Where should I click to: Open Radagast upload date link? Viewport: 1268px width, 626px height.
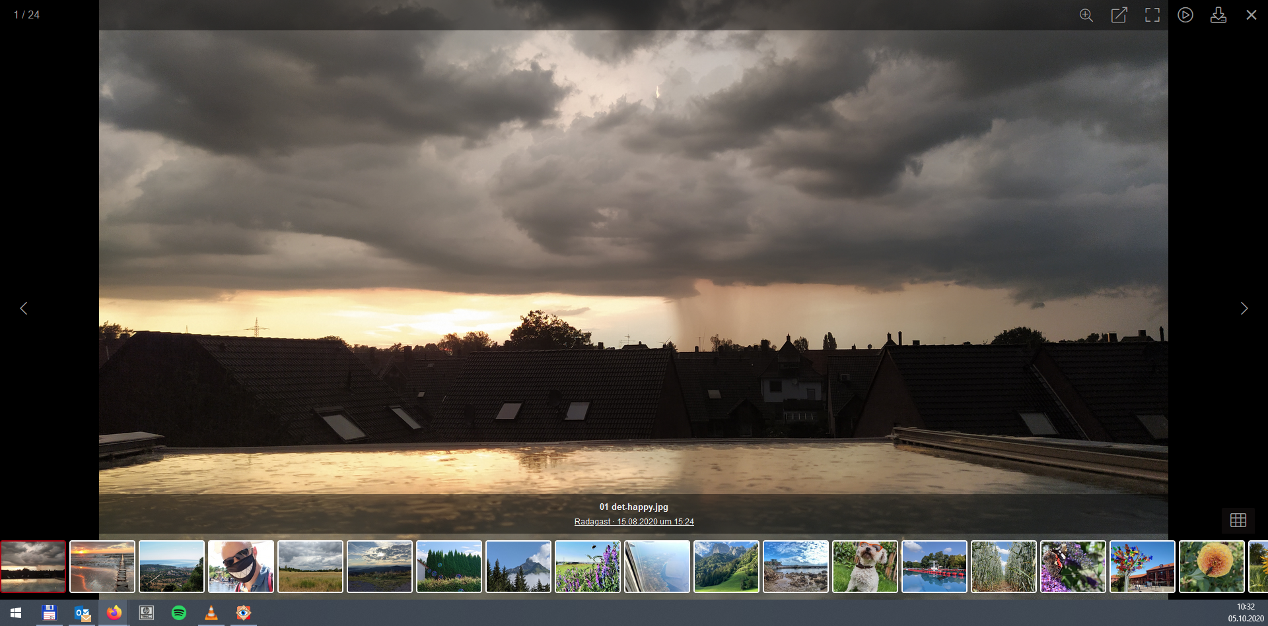pos(634,521)
